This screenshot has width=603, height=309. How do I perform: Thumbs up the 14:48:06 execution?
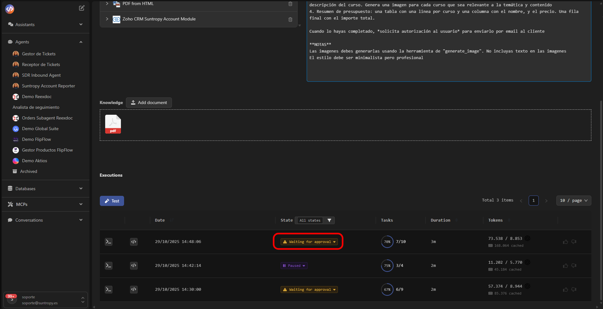[566, 242]
